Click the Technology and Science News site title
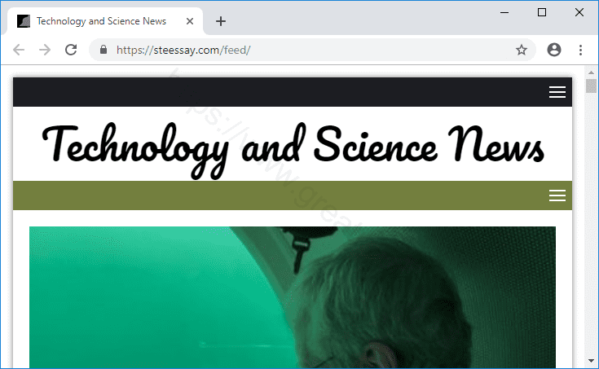The height and width of the screenshot is (369, 599). click(x=293, y=147)
